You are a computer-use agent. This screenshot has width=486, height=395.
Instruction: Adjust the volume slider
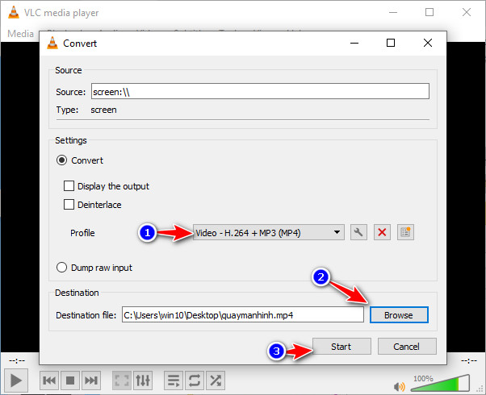pos(440,383)
